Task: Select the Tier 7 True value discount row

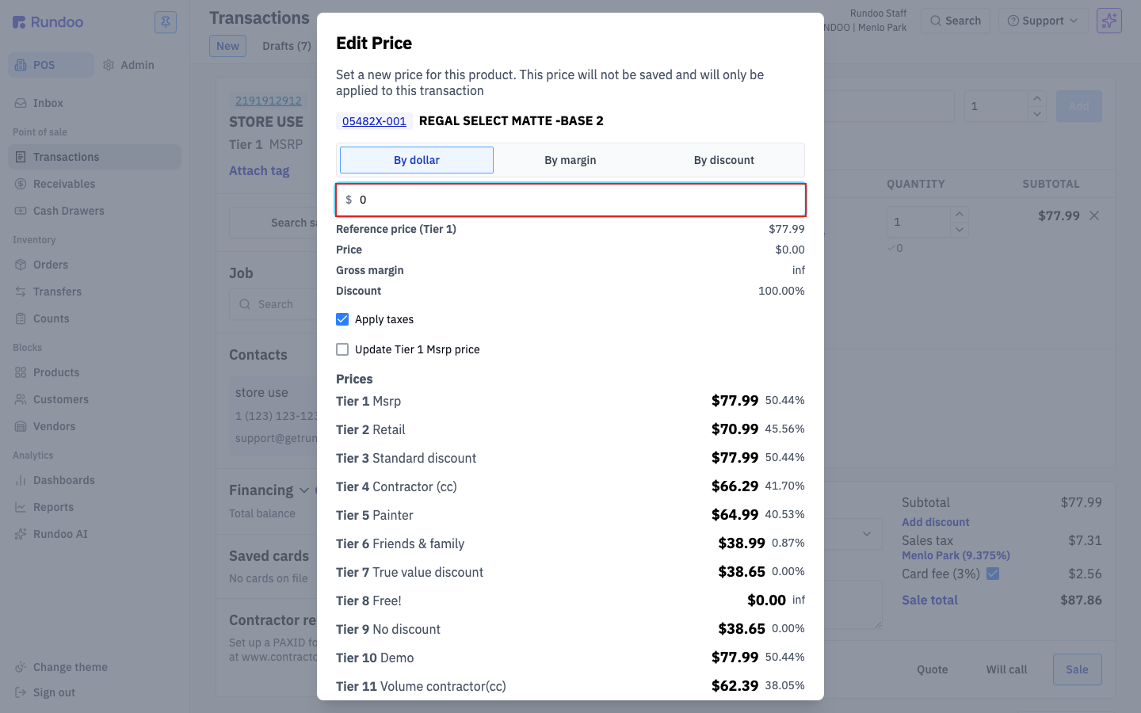Action: [x=570, y=572]
